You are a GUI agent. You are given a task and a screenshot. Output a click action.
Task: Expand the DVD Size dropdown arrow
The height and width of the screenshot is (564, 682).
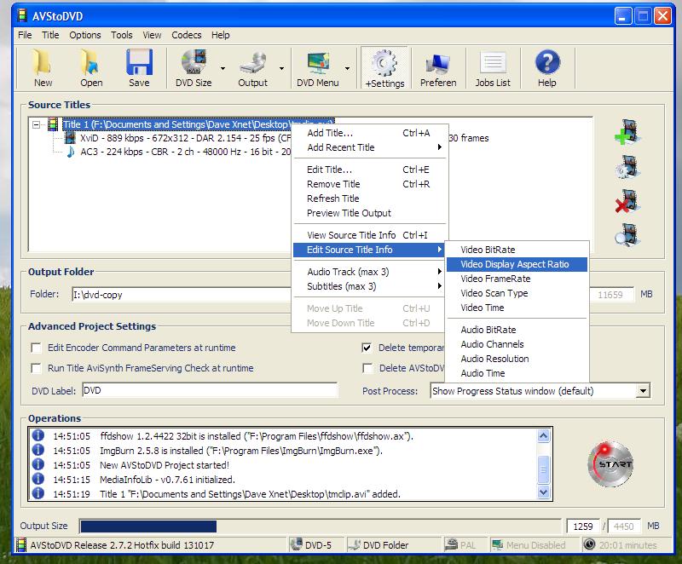(x=223, y=69)
